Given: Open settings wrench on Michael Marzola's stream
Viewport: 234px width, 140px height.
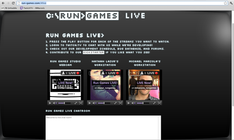Looking at the screenshot, I should tap(154, 103).
